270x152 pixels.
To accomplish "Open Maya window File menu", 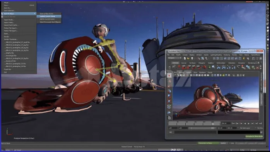I will [168, 55].
